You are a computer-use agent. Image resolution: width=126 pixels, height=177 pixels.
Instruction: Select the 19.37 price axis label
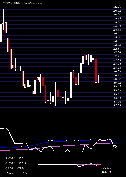pyautogui.click(x=117, y=86)
